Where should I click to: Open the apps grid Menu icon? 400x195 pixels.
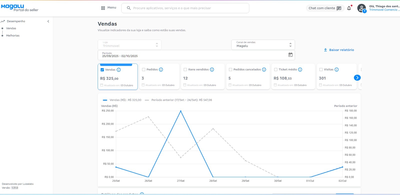point(103,8)
